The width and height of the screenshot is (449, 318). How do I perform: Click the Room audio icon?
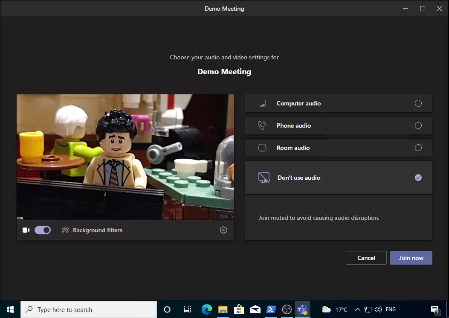pyautogui.click(x=262, y=148)
